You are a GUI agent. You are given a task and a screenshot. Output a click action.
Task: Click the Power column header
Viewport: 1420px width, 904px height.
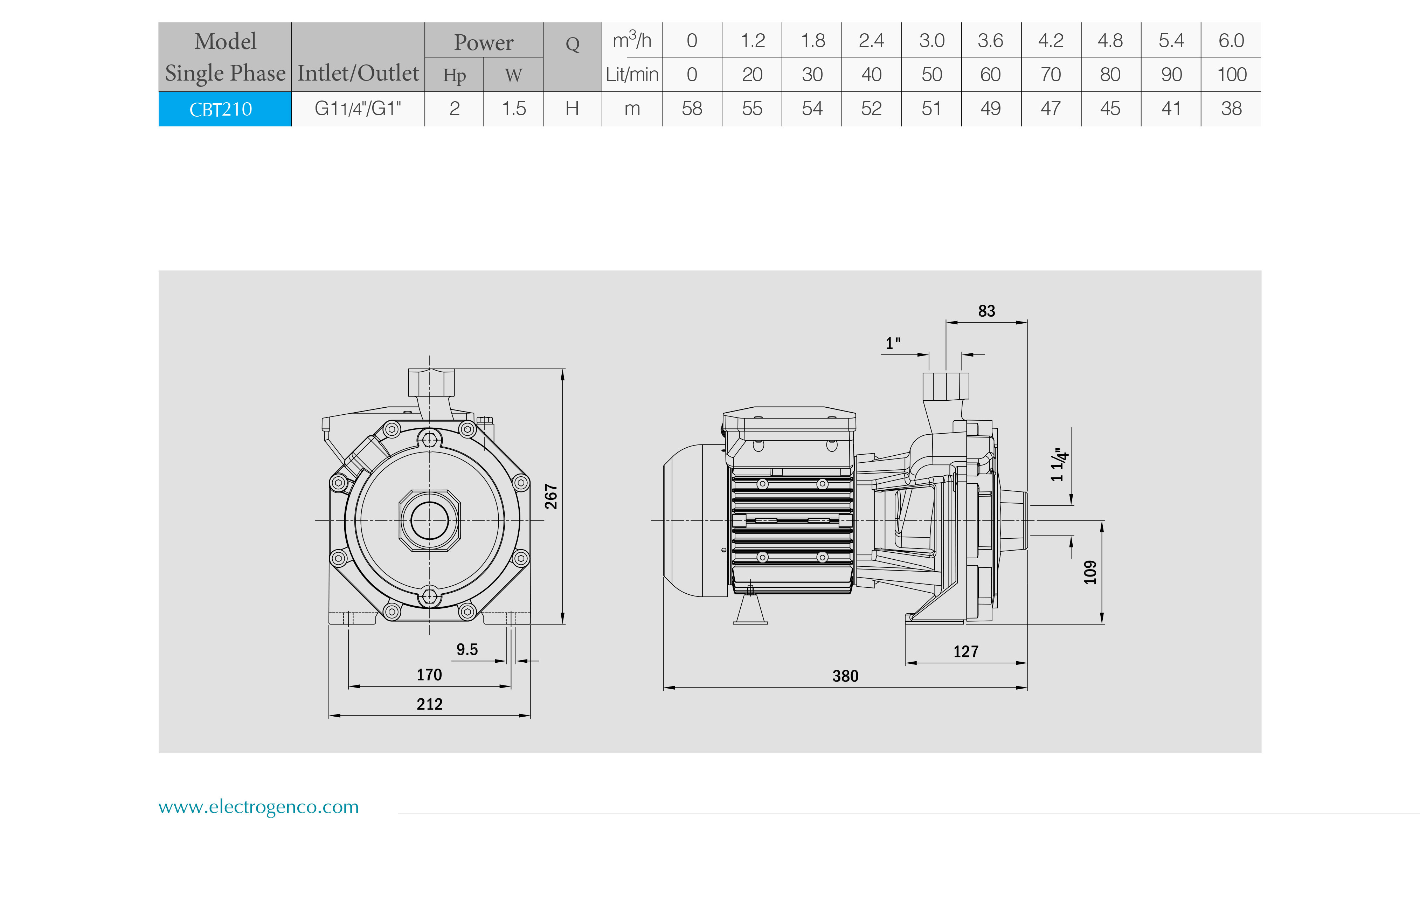(x=483, y=42)
